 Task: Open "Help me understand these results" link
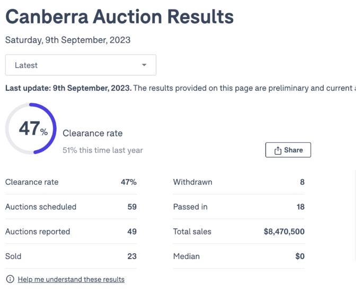click(71, 279)
